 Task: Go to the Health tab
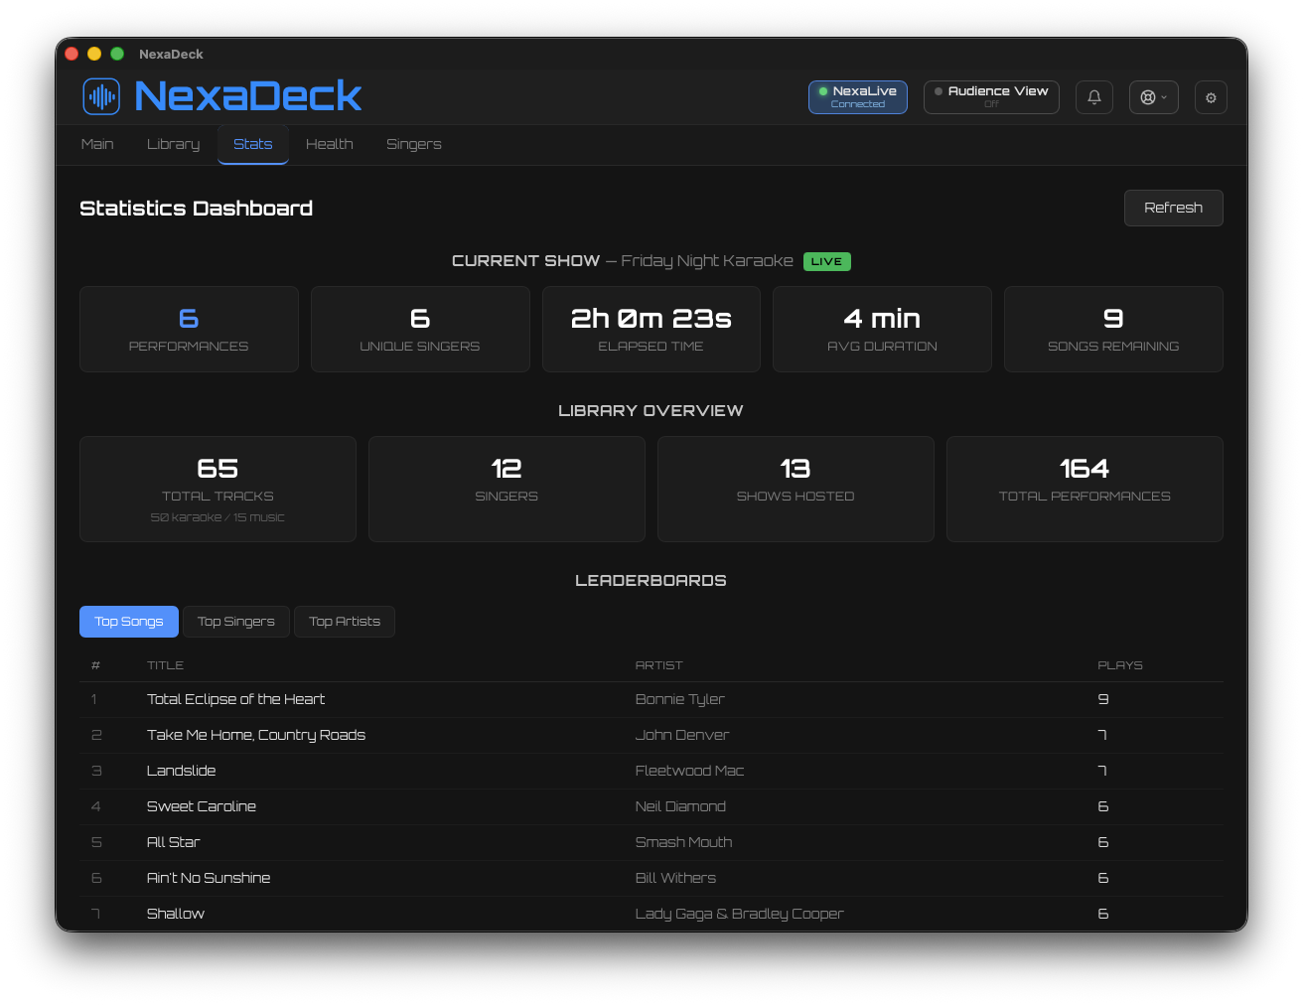[329, 144]
